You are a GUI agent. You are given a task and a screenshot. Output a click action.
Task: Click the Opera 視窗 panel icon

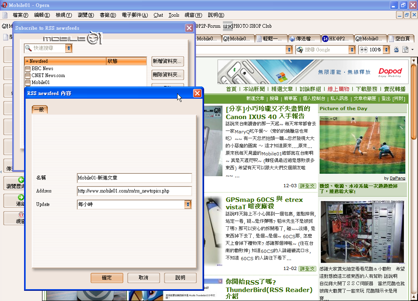(21, 215)
